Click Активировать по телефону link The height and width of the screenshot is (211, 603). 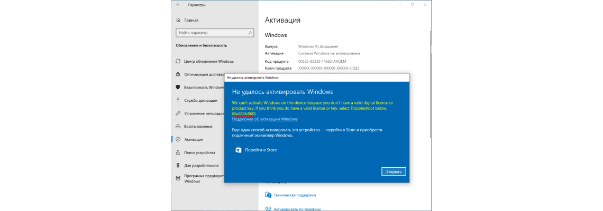pos(297,209)
